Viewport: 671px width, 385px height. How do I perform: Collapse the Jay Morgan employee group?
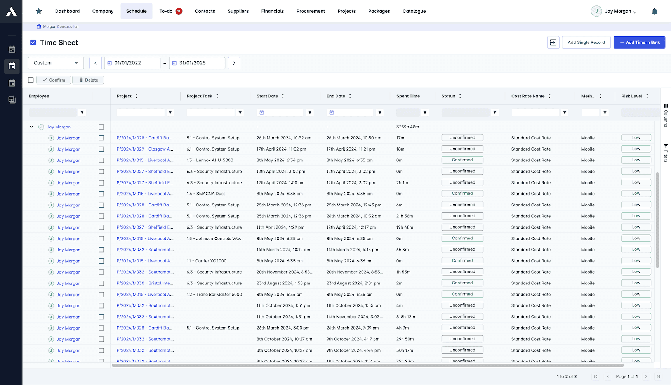(31, 127)
